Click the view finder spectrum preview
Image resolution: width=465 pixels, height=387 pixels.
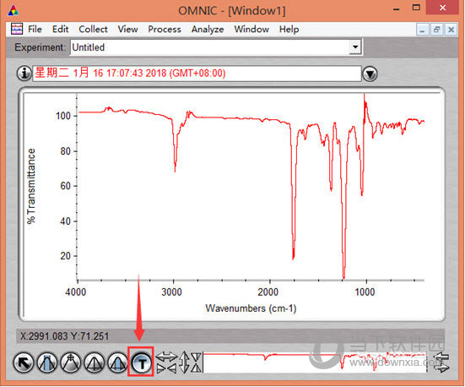coord(315,362)
